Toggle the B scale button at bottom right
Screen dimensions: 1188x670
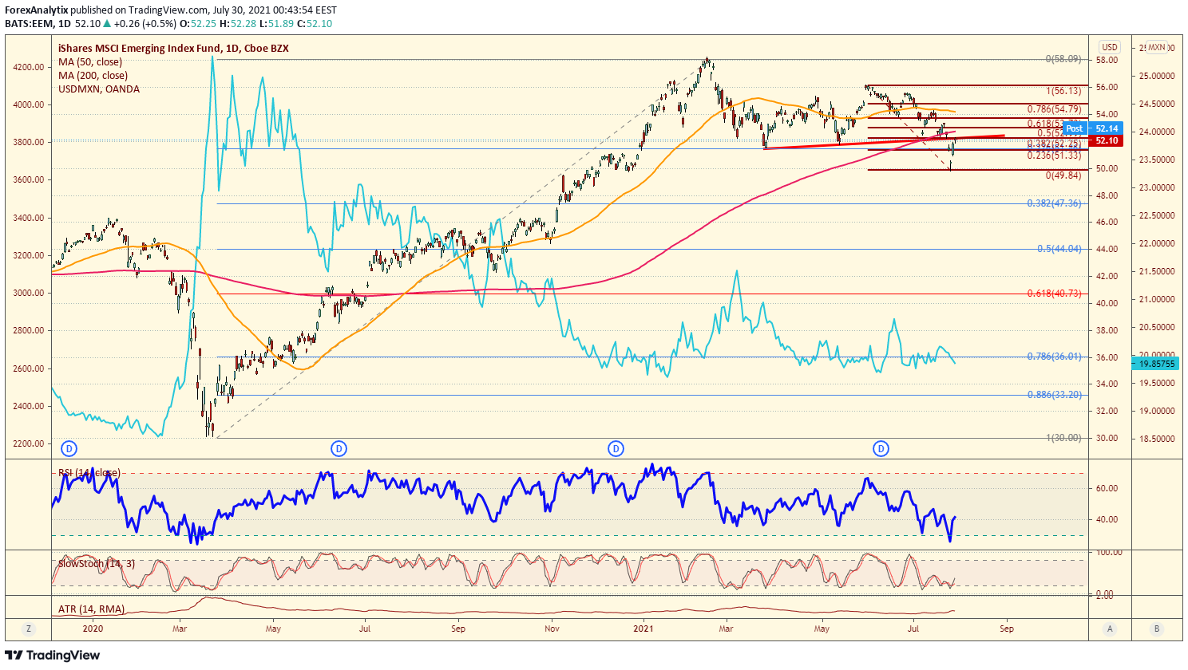click(1157, 629)
